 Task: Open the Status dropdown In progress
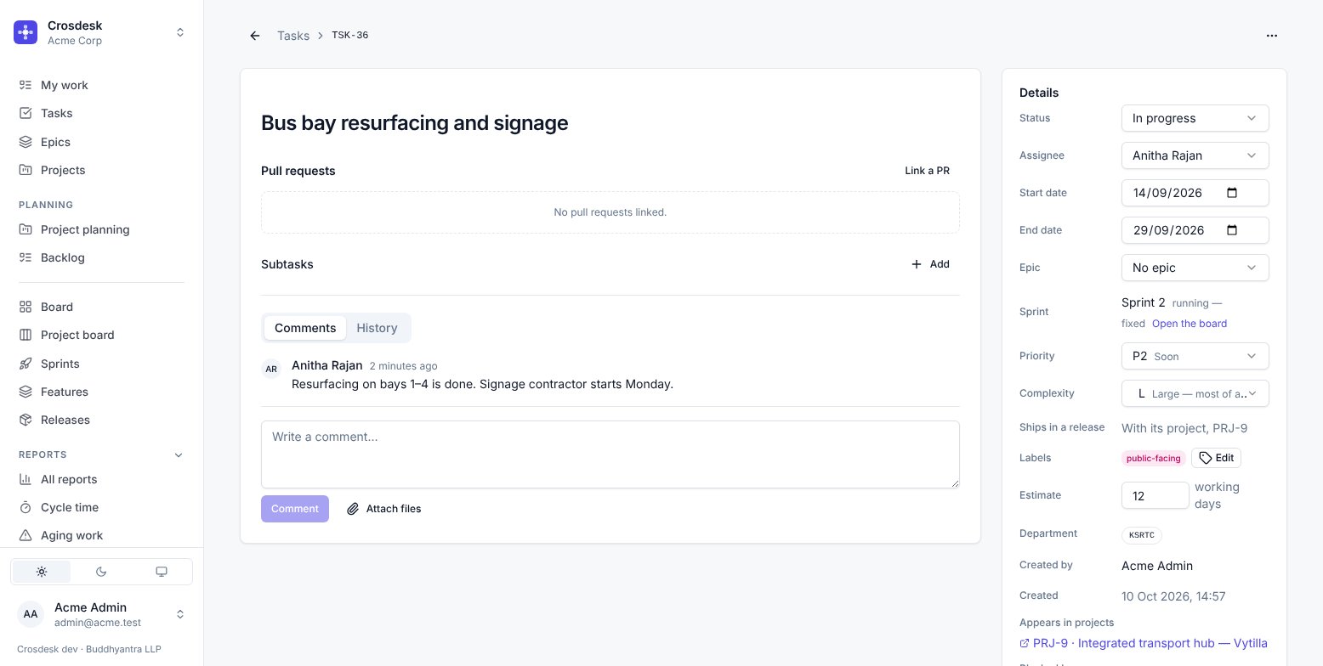(1195, 118)
